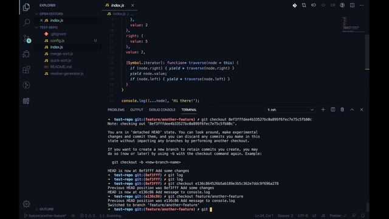
Task: Change indentation via Spaces: 2
Action: [x=285, y=216]
